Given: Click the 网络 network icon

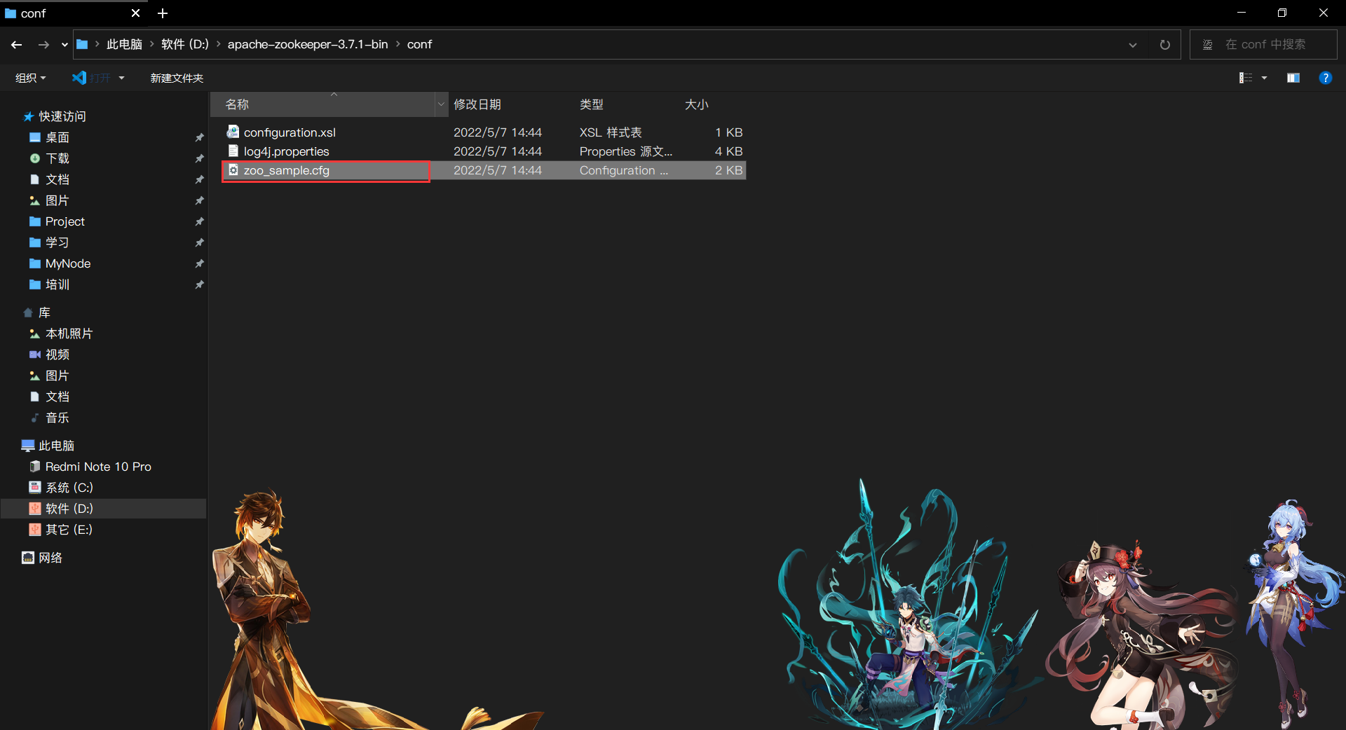Looking at the screenshot, I should 28,558.
